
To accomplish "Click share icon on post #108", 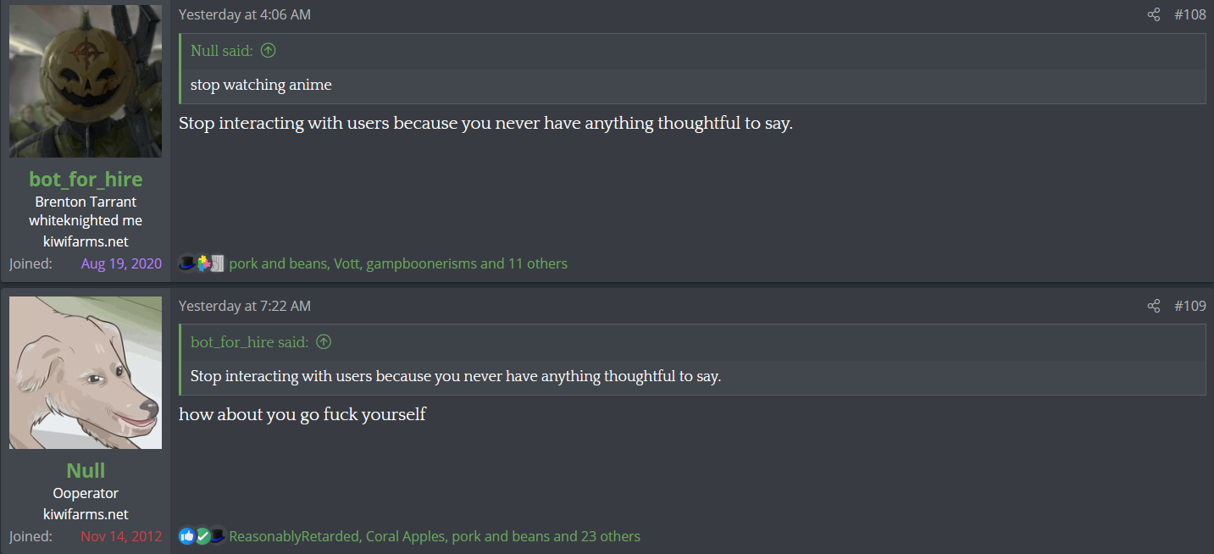I will click(x=1153, y=14).
